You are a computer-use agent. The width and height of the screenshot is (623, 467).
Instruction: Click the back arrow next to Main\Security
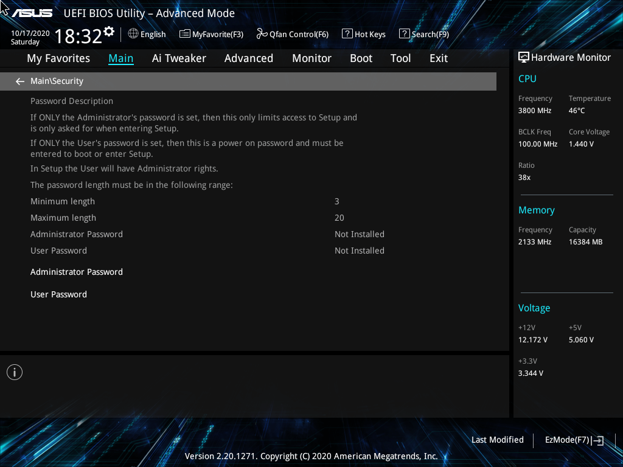(20, 81)
